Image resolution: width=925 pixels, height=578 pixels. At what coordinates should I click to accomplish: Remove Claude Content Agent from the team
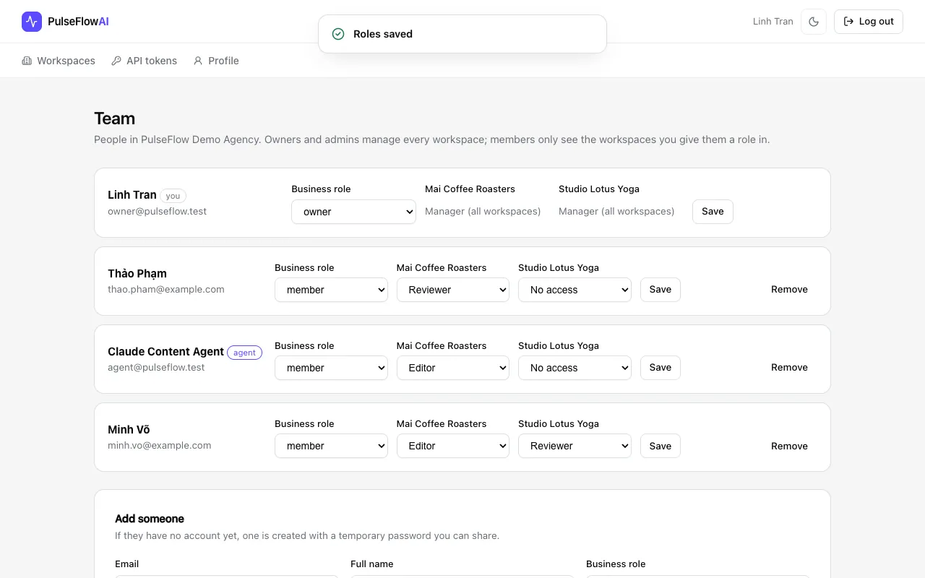pyautogui.click(x=789, y=368)
